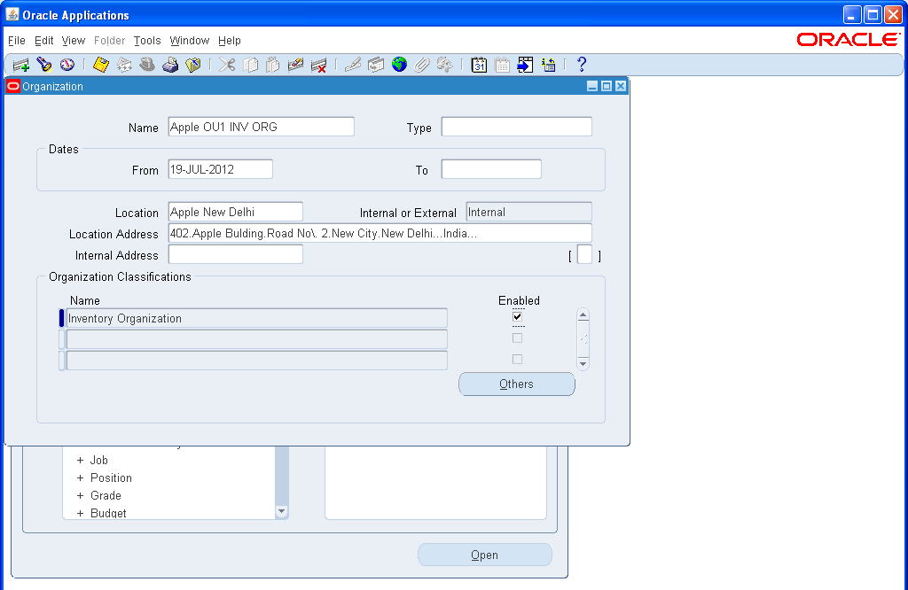Image resolution: width=908 pixels, height=590 pixels.
Task: Click the calendar 31 toolbar icon
Action: [479, 65]
